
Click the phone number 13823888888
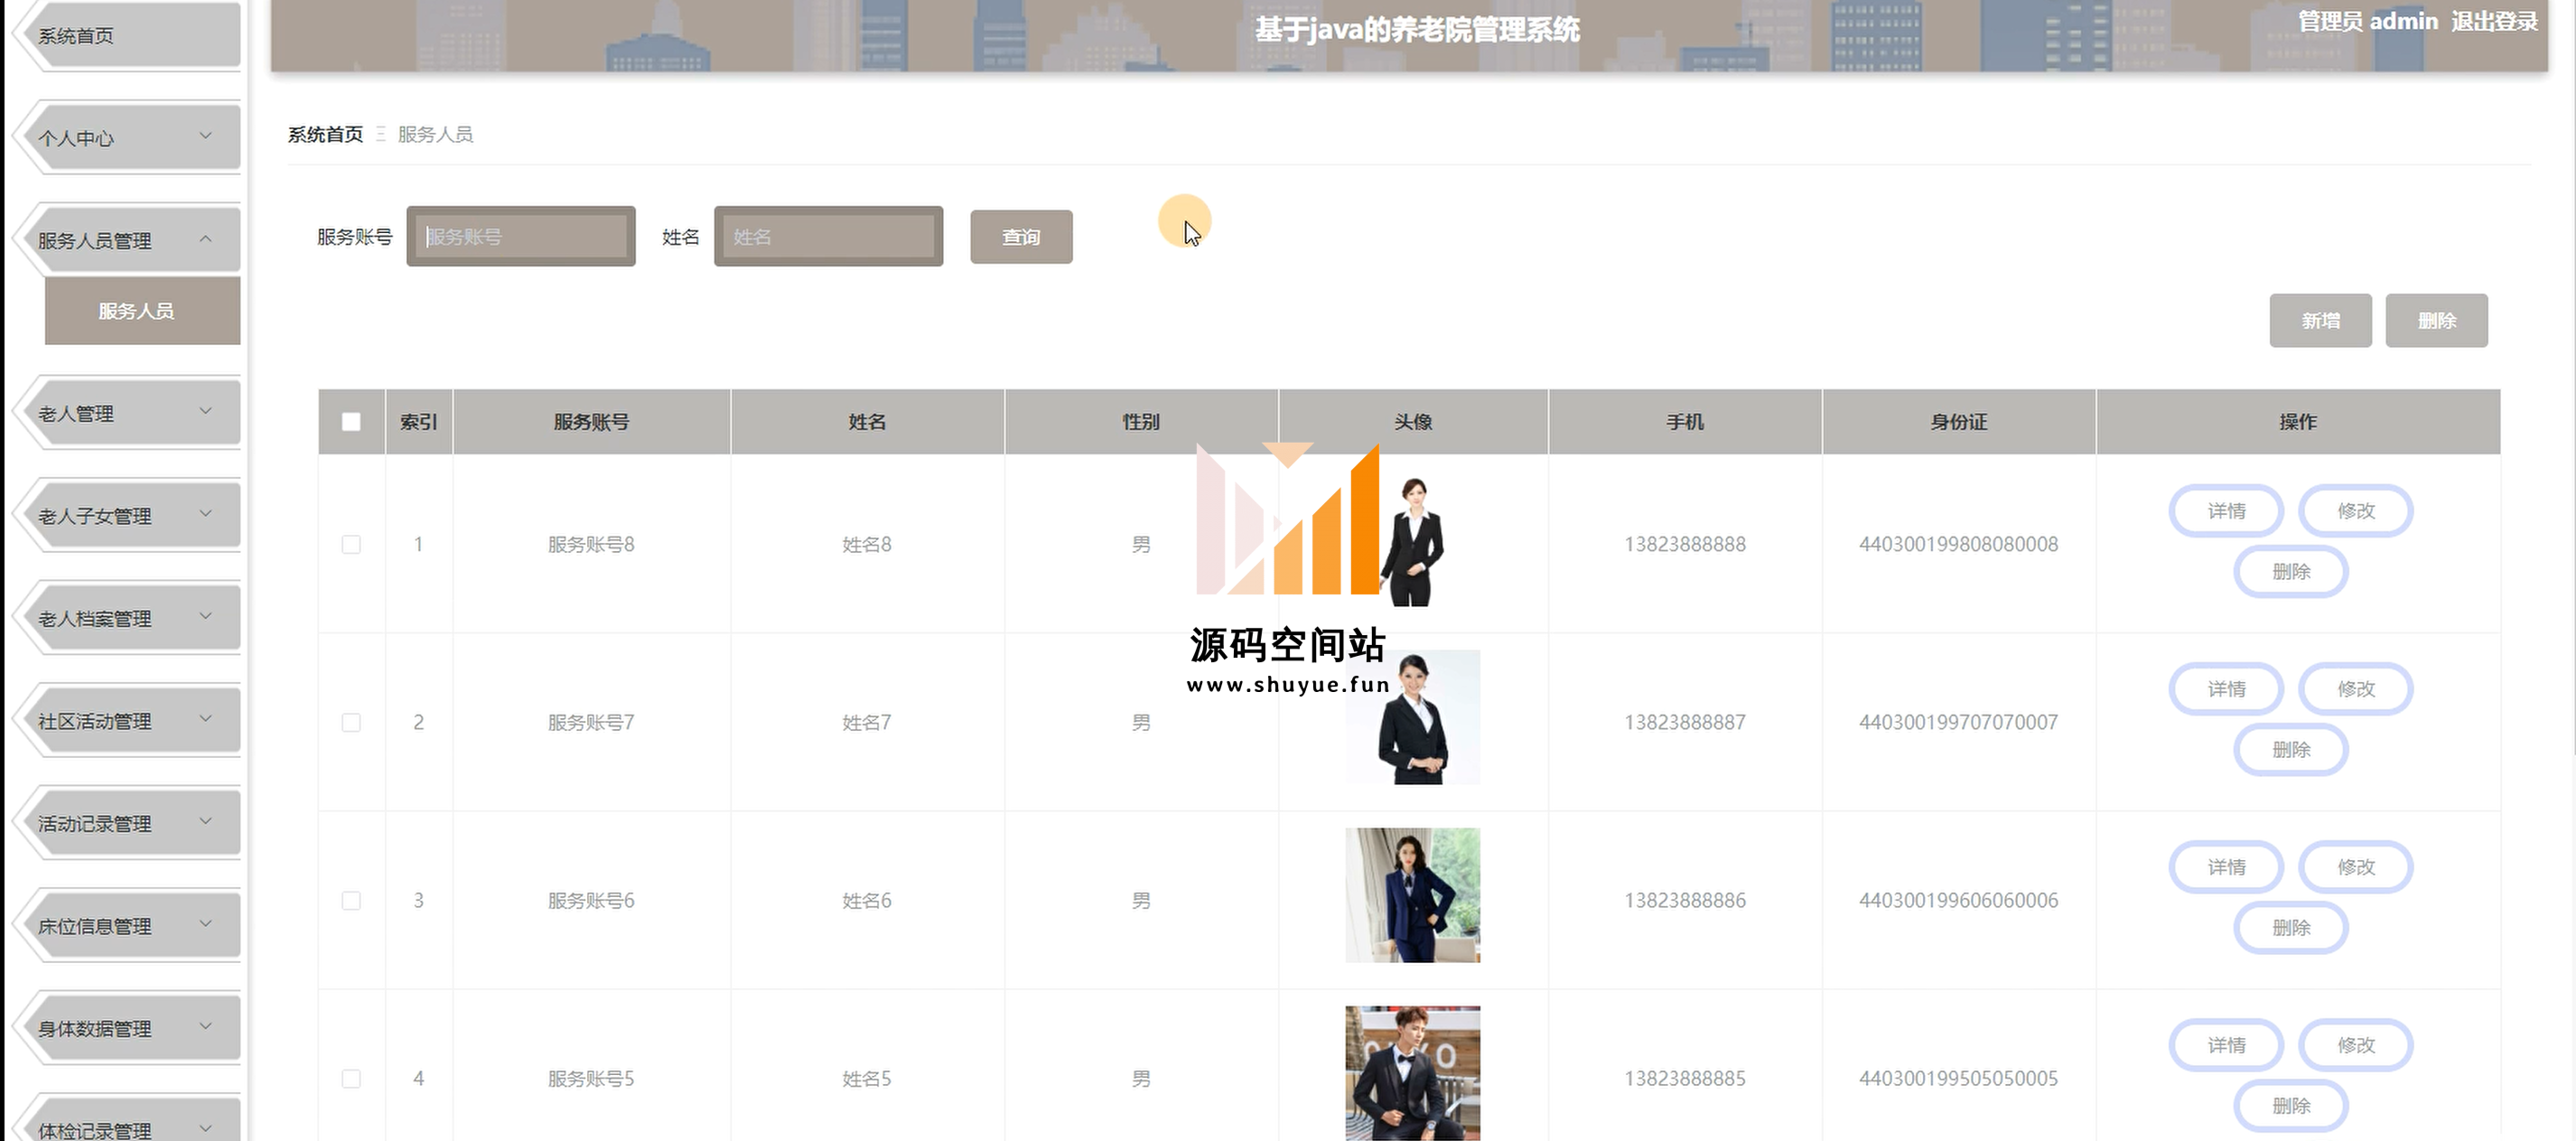(x=1685, y=545)
